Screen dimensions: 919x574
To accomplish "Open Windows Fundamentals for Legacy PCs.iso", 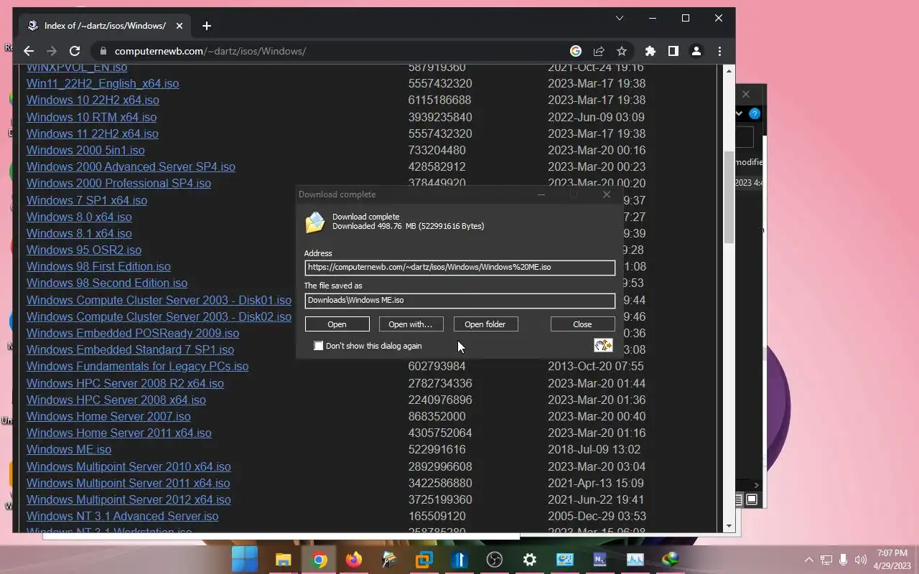I will 137,366.
